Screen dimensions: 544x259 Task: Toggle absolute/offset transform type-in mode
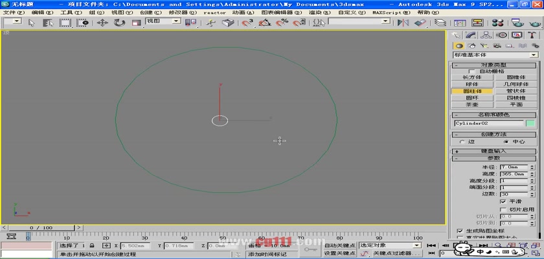[106, 245]
